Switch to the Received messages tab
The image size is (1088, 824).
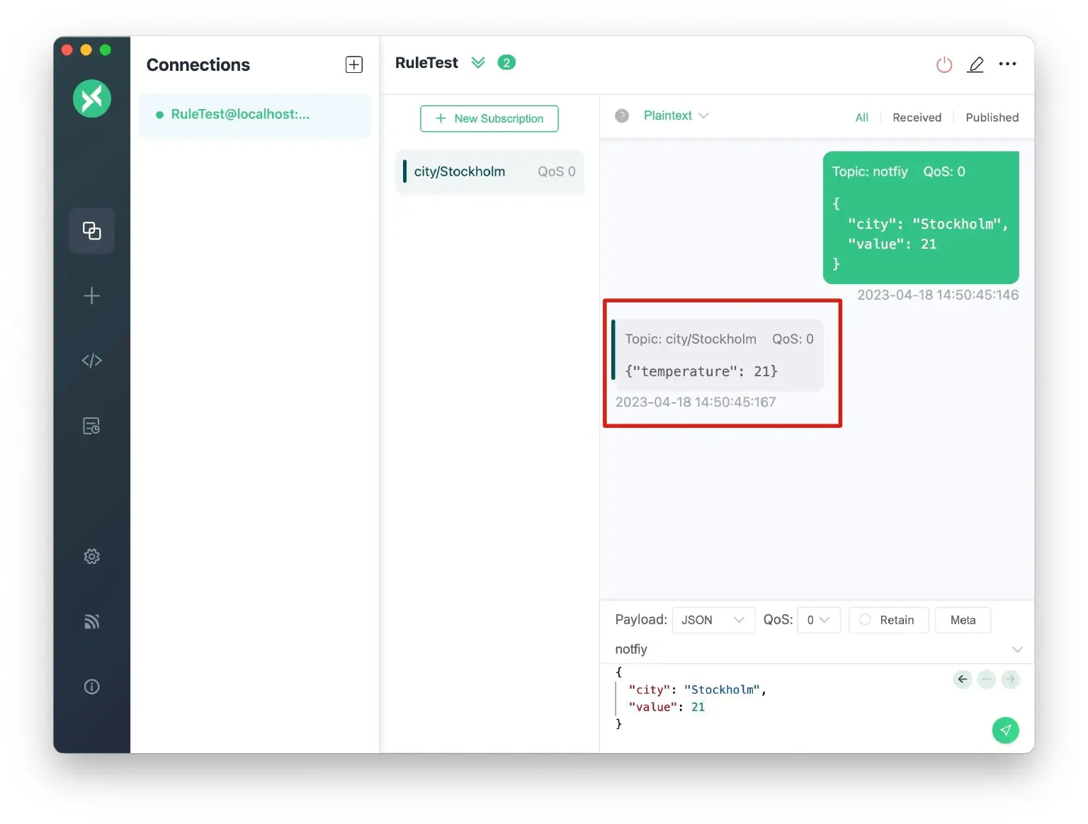pyautogui.click(x=917, y=117)
